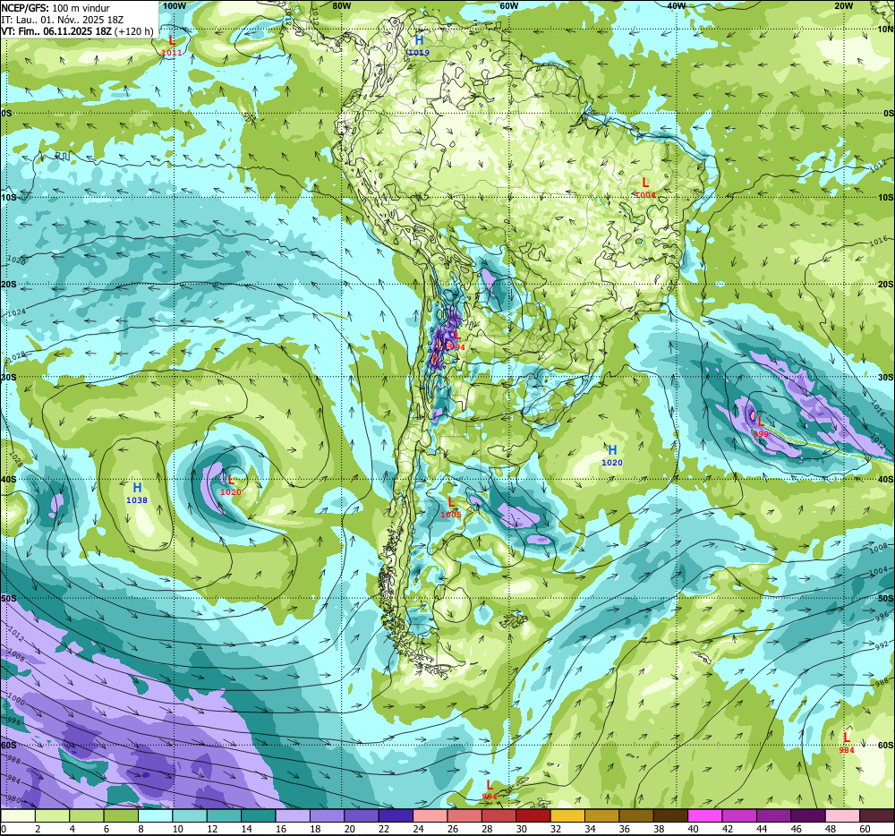Select the 38–40 dark brown legend swatch
895x836 pixels.
click(671, 816)
